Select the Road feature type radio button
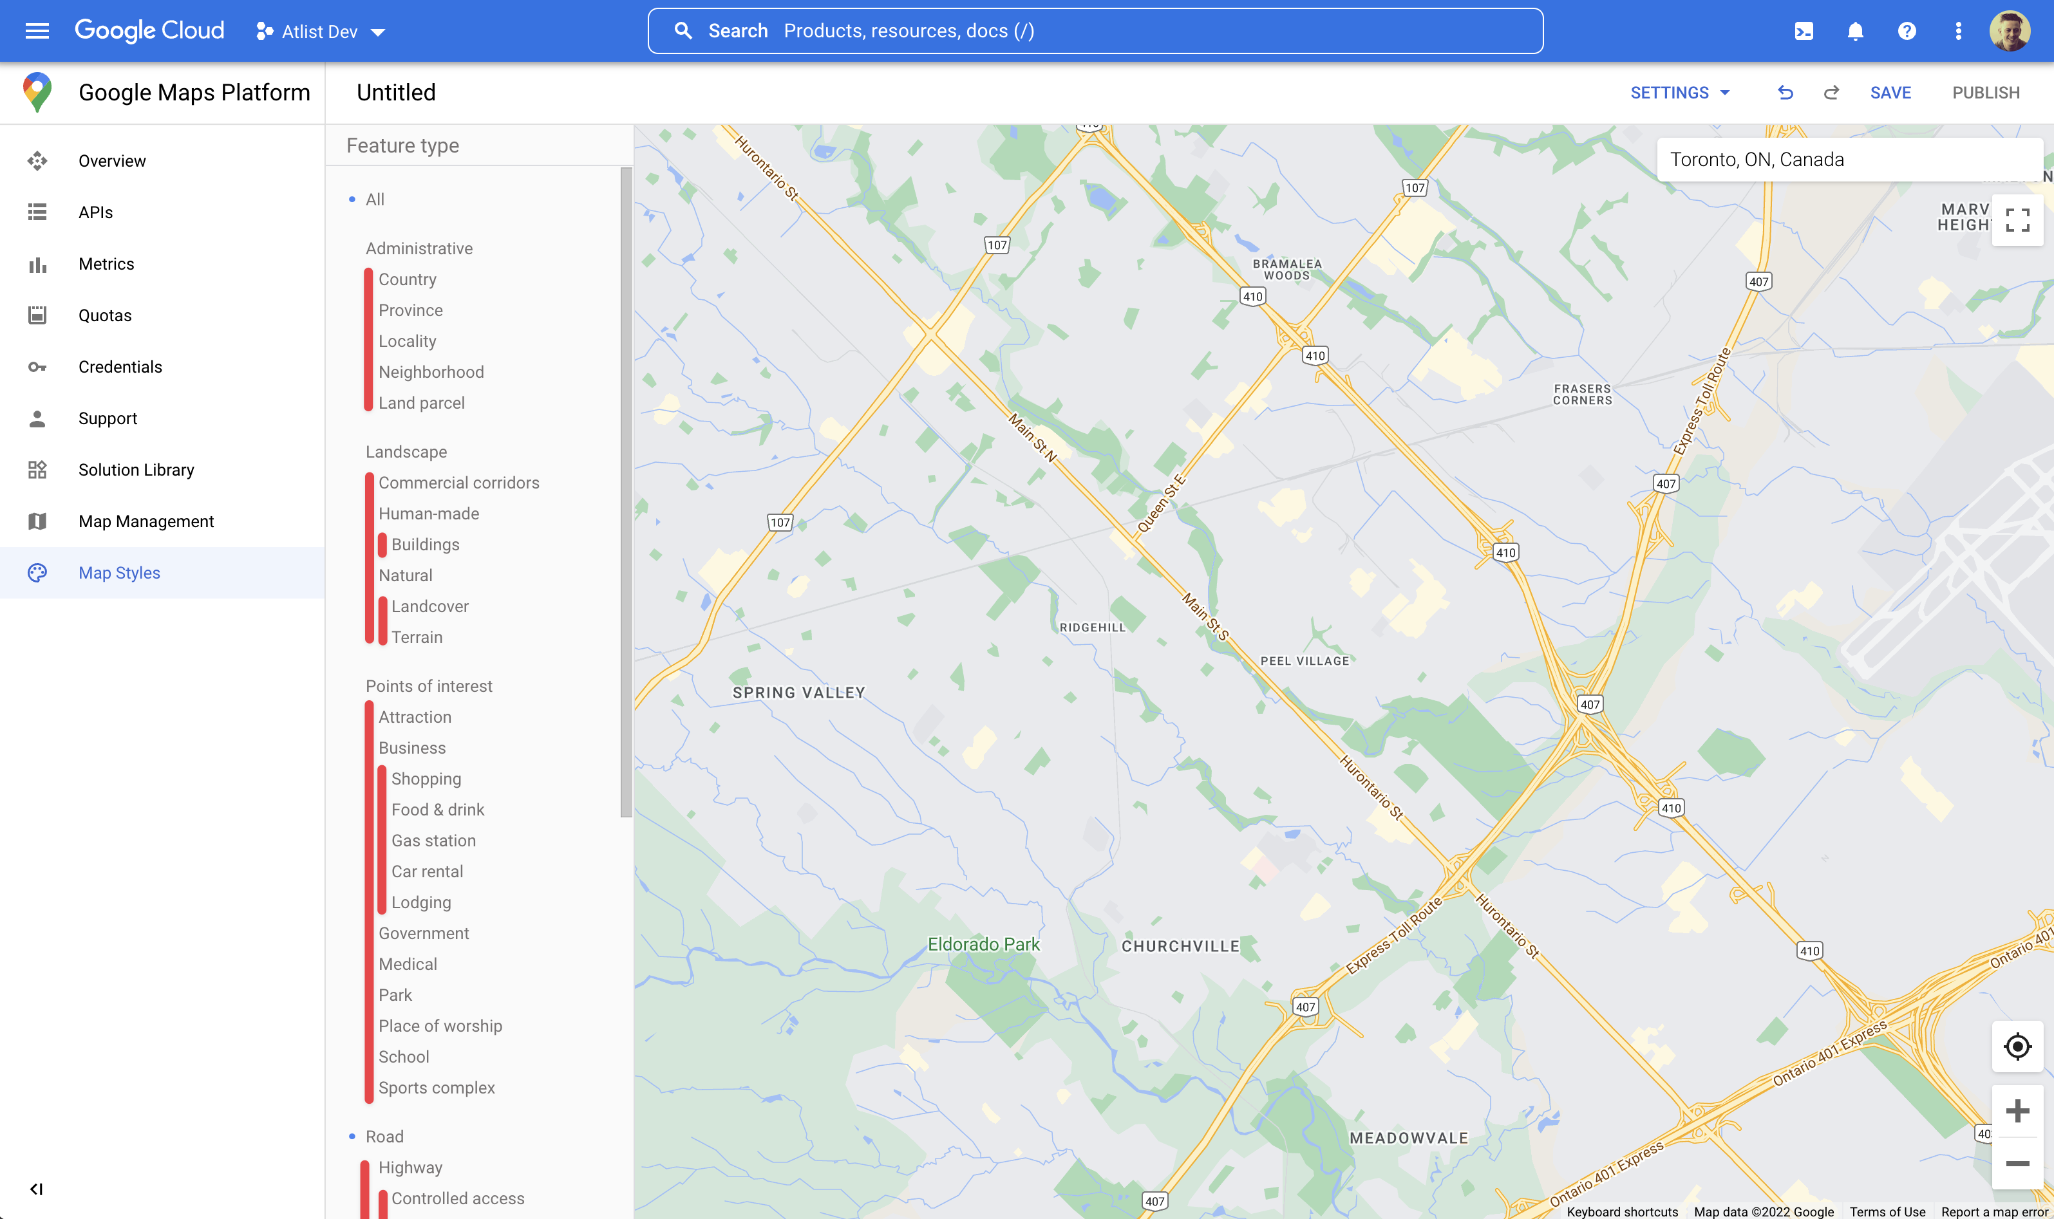 coord(352,1136)
